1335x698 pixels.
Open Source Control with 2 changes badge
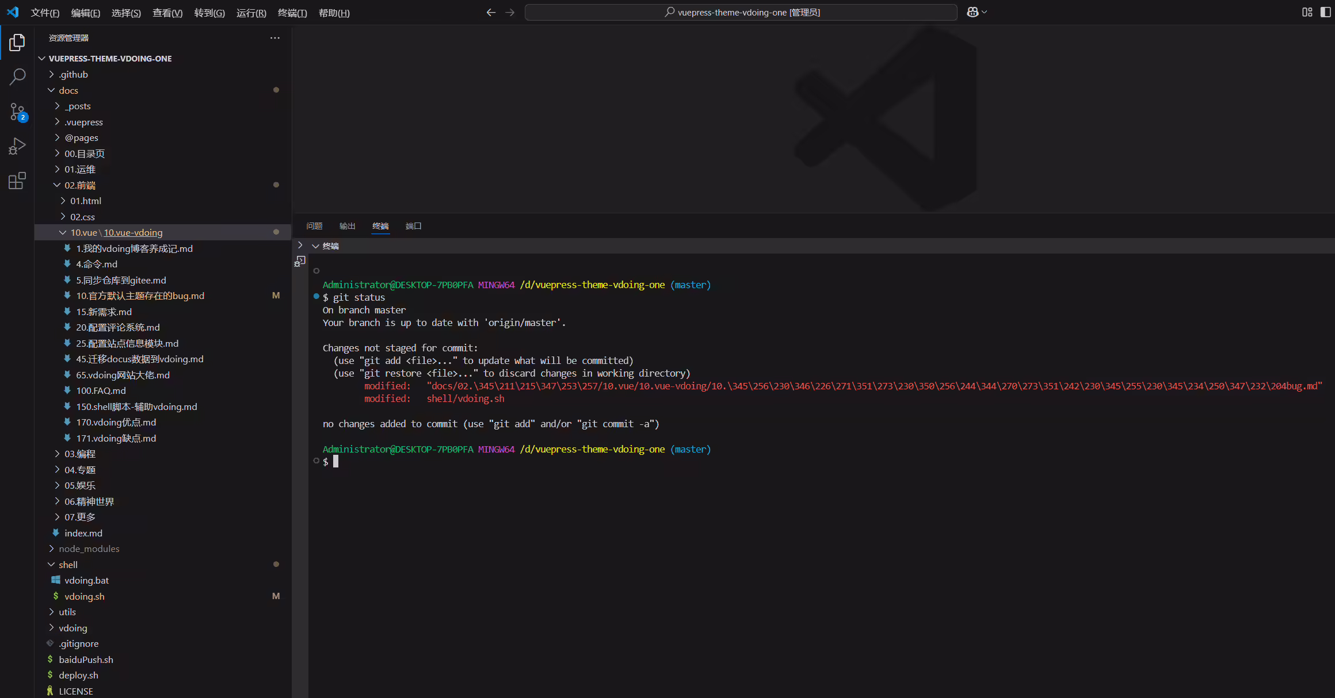tap(17, 112)
